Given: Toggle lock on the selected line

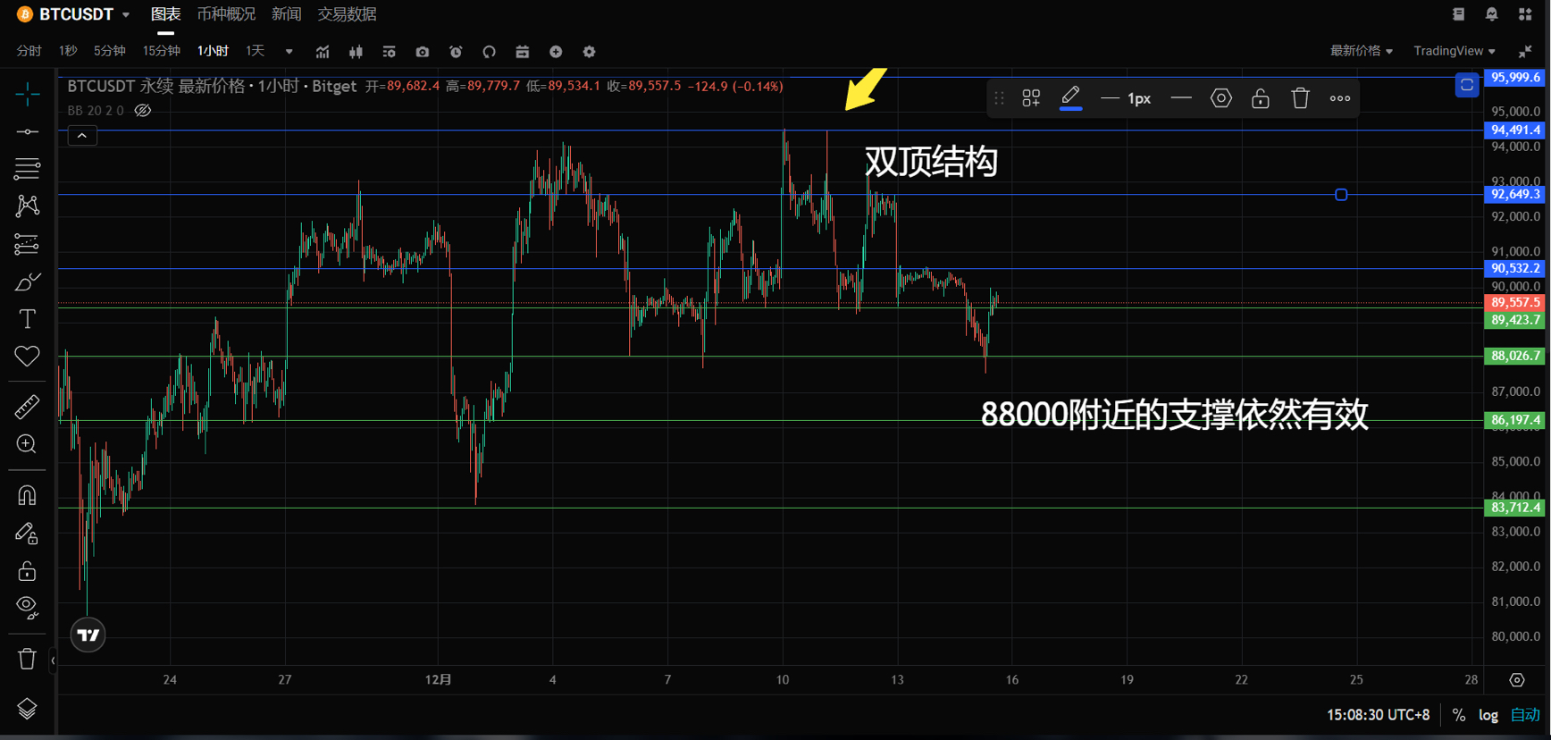Looking at the screenshot, I should coord(1260,98).
